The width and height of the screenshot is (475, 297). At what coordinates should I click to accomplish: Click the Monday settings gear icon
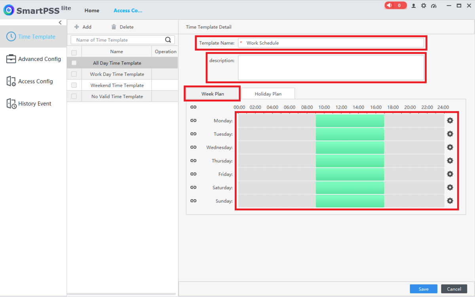click(x=450, y=121)
